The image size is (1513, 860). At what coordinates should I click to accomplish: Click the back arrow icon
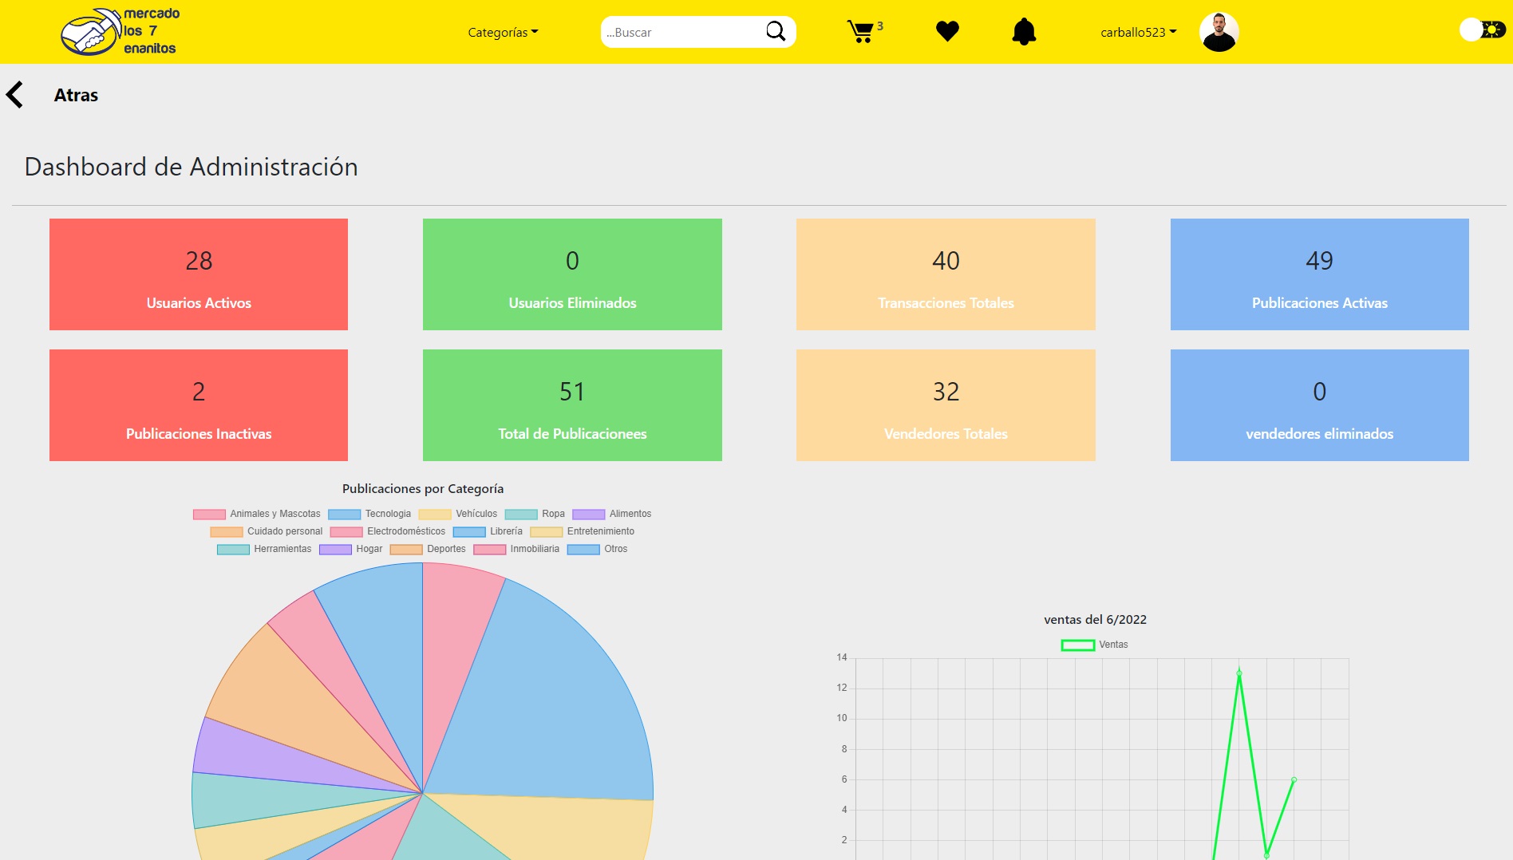(14, 94)
